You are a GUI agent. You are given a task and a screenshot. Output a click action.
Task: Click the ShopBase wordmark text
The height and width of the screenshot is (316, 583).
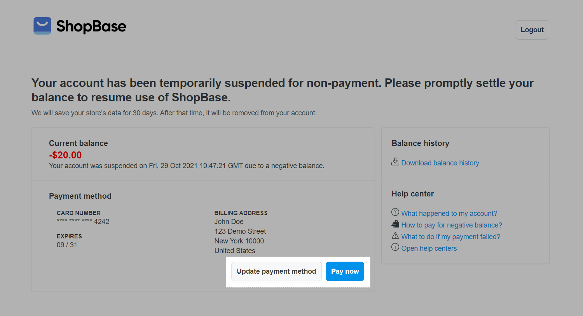coord(91,26)
